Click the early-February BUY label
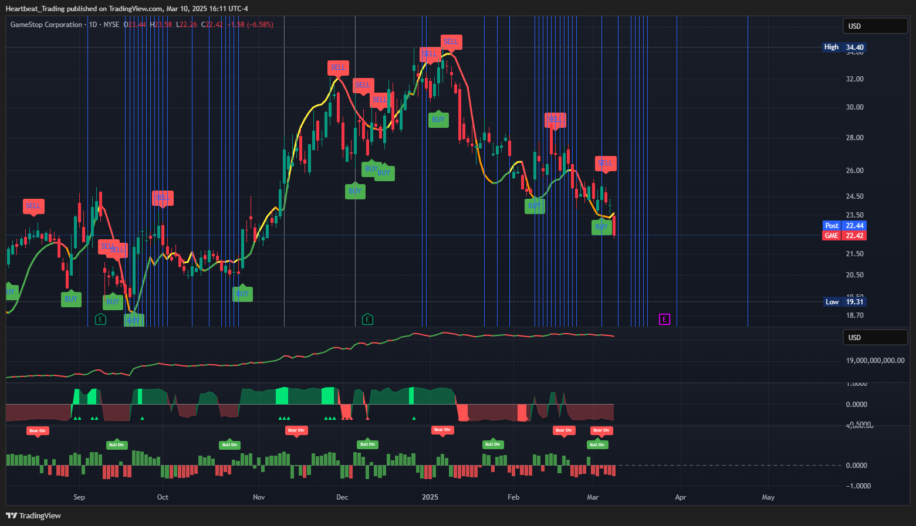This screenshot has width=916, height=526. pyautogui.click(x=535, y=206)
